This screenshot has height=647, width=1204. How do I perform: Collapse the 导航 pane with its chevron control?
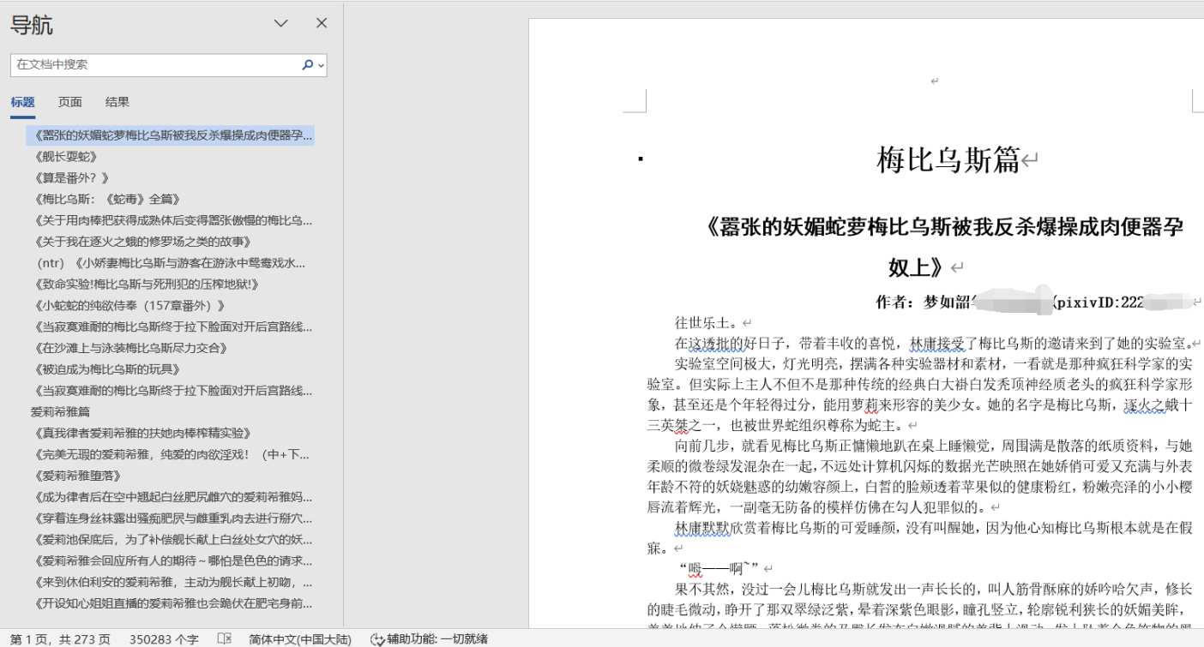click(x=280, y=23)
